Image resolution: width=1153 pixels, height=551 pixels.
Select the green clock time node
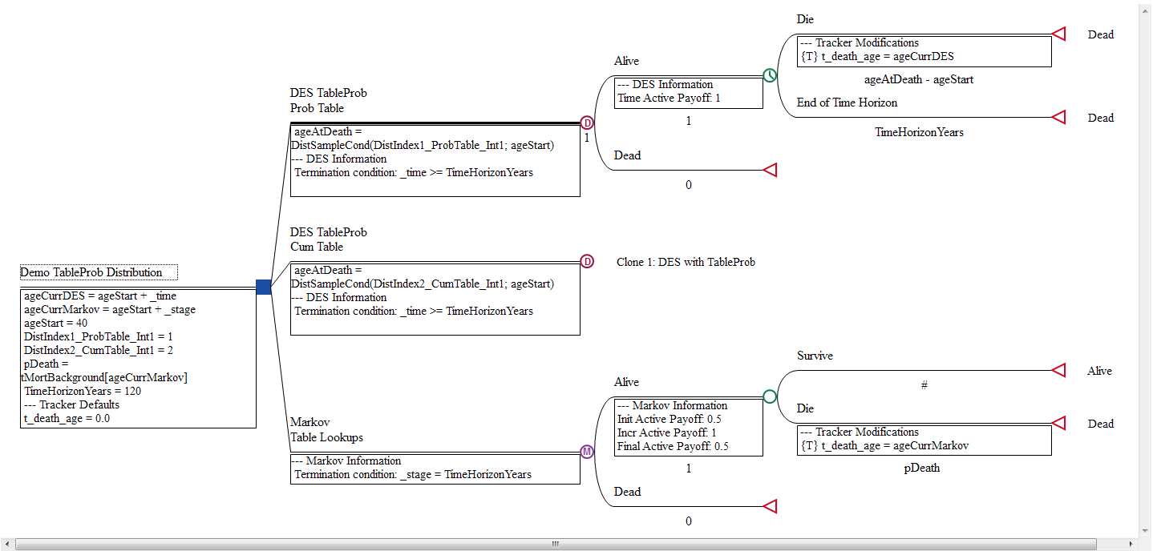(770, 75)
